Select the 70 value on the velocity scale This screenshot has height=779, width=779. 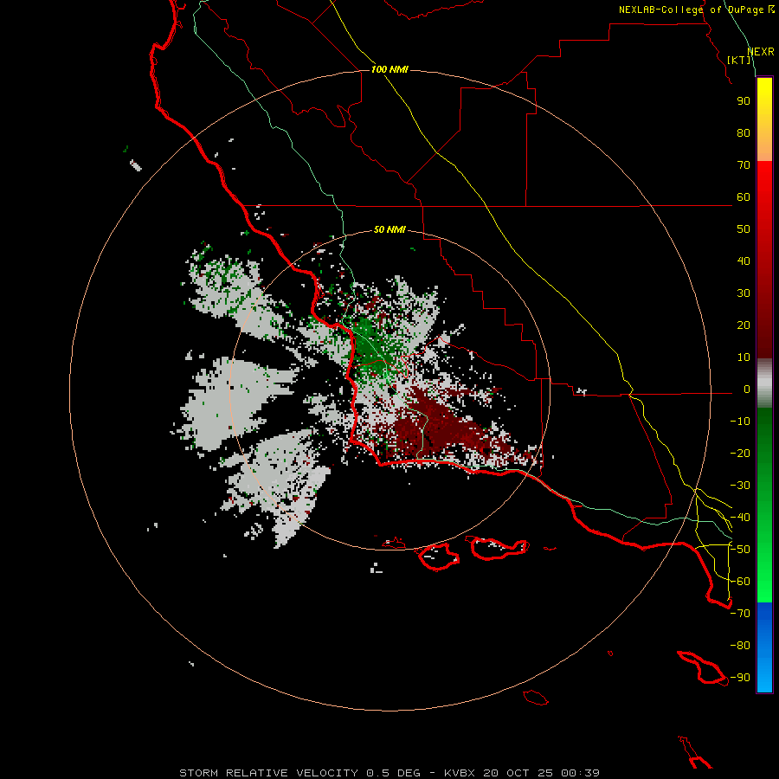pos(744,165)
